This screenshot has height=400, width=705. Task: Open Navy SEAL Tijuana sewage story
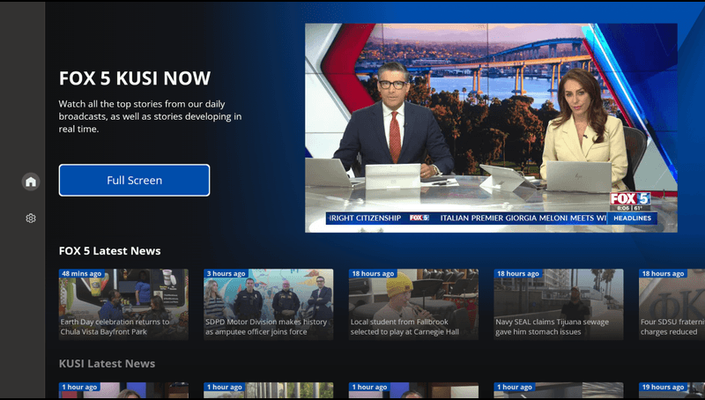click(558, 305)
